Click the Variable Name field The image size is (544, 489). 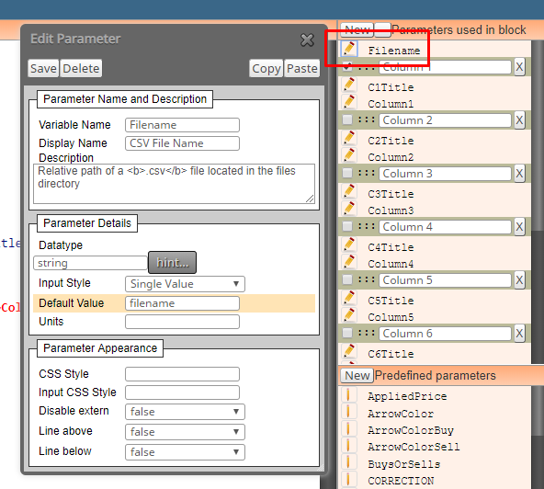182,125
